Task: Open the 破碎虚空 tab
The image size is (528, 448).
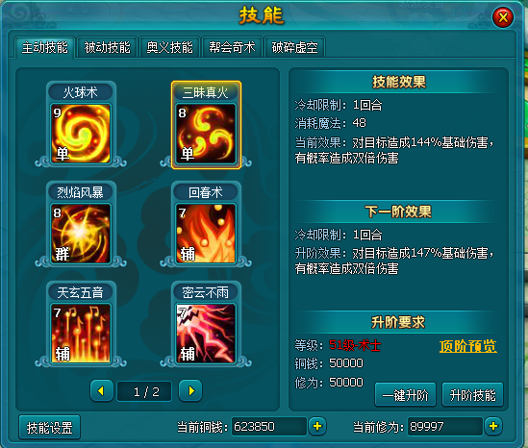Action: tap(294, 47)
